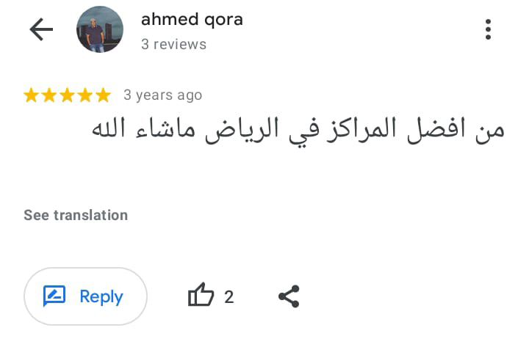
Task: Click the "3 years ago" timestamp
Action: pyautogui.click(x=162, y=95)
